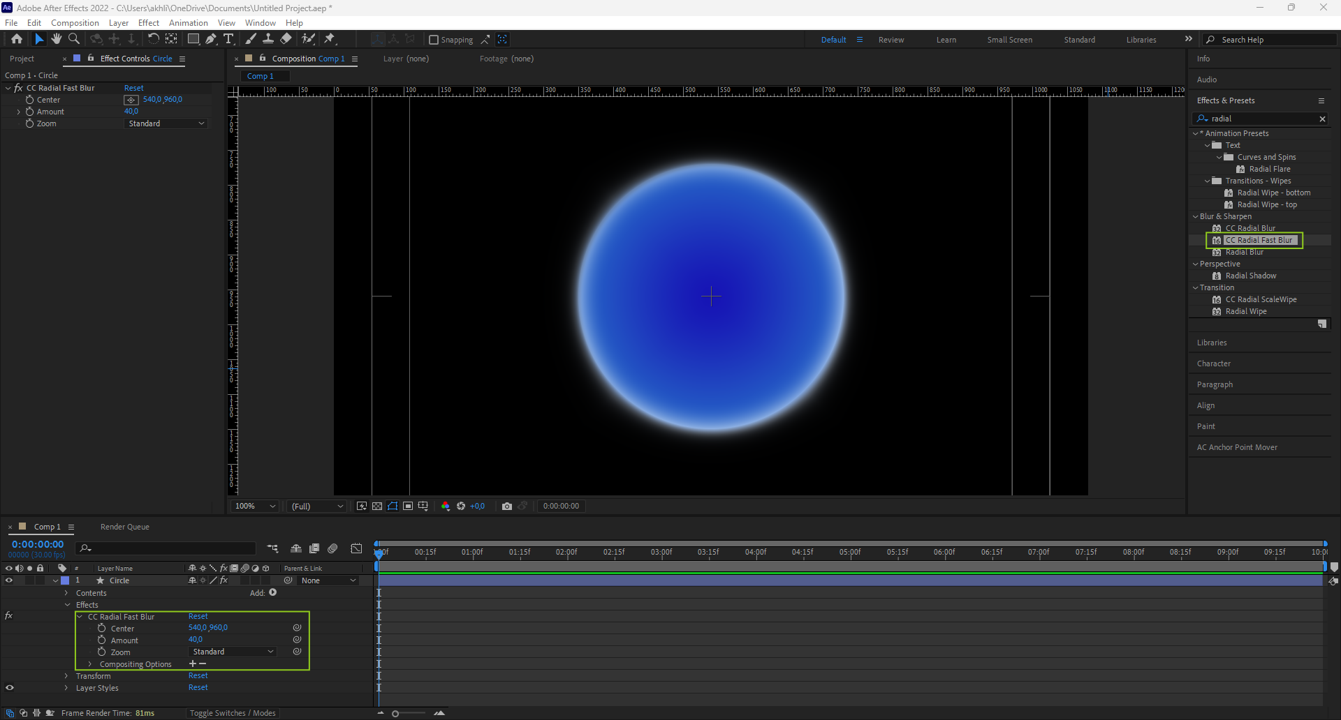Image resolution: width=1341 pixels, height=720 pixels.
Task: Reset CC Radial Fast Blur in Effect Controls
Action: point(133,88)
